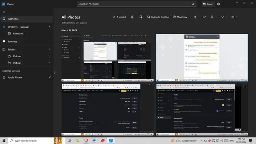Viewport: 256px width, 144px height.
Task: Collapse the Folders section
Action: 49,49
